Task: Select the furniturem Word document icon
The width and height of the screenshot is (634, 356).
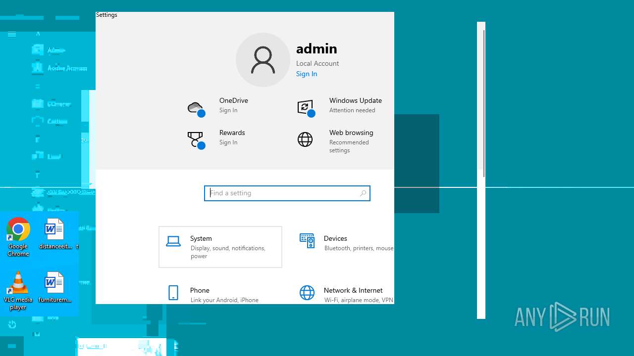Action: pyautogui.click(x=55, y=287)
